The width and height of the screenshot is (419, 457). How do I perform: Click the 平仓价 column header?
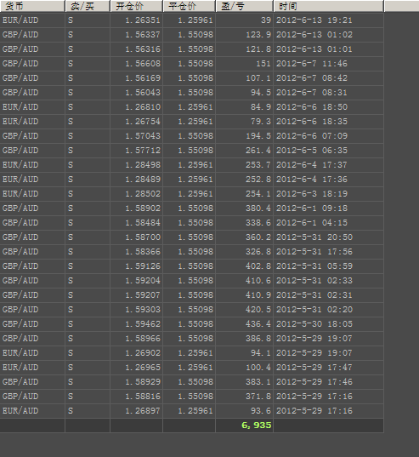click(x=190, y=6)
